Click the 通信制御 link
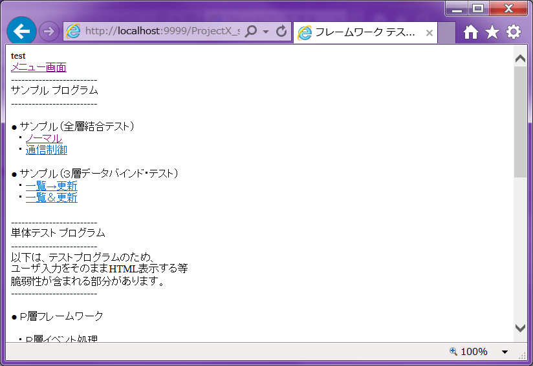This screenshot has width=533, height=366. pyautogui.click(x=47, y=150)
